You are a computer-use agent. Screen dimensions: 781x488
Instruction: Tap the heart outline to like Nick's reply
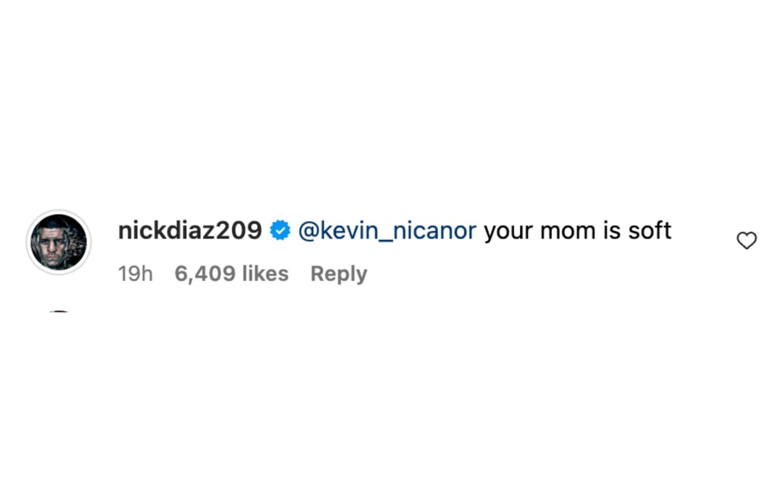[x=747, y=240]
